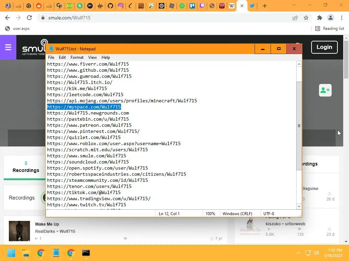Show hidden system tray icons
This screenshot has width=349, height=261.
pyautogui.click(x=299, y=253)
